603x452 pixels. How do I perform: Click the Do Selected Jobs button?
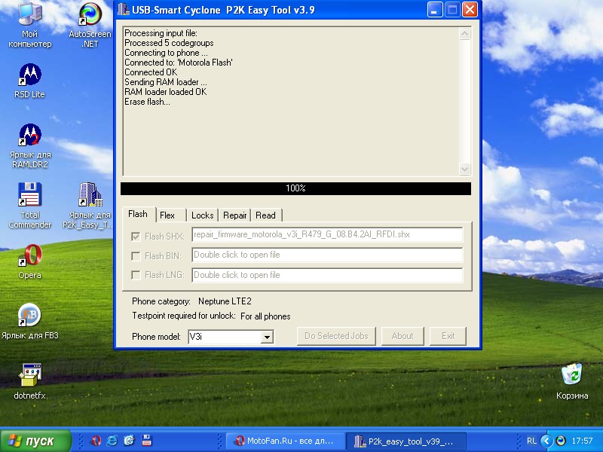point(336,336)
